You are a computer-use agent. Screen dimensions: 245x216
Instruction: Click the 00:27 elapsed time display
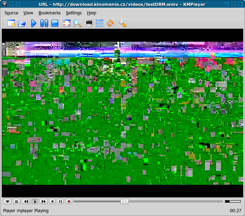(x=236, y=211)
